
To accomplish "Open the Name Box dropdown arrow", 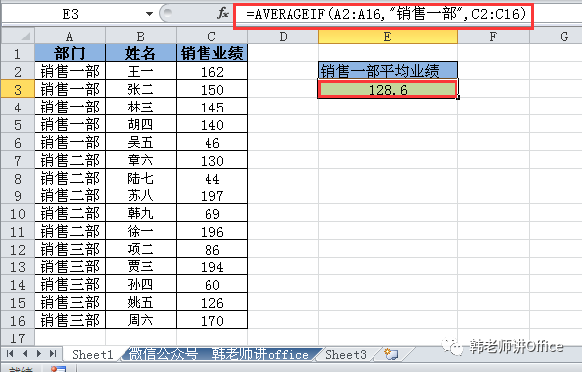I will click(x=149, y=14).
